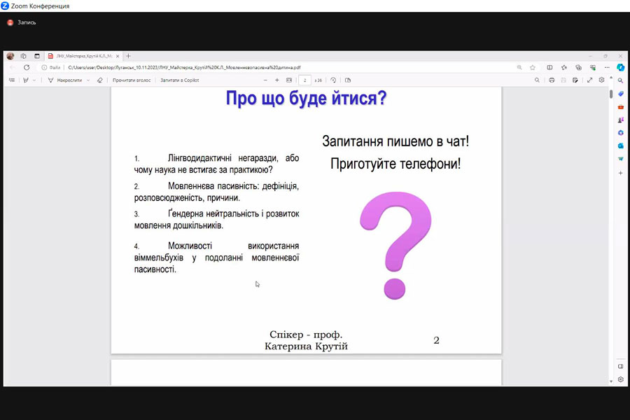Add this page to favorites star

tap(533, 68)
